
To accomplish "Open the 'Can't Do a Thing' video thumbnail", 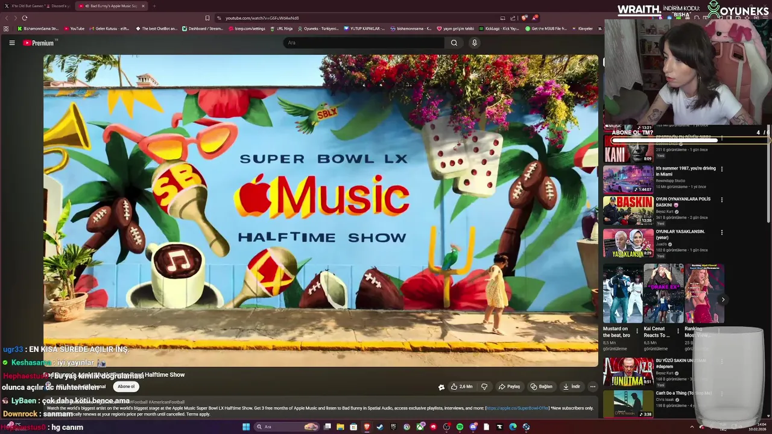I will click(x=628, y=404).
